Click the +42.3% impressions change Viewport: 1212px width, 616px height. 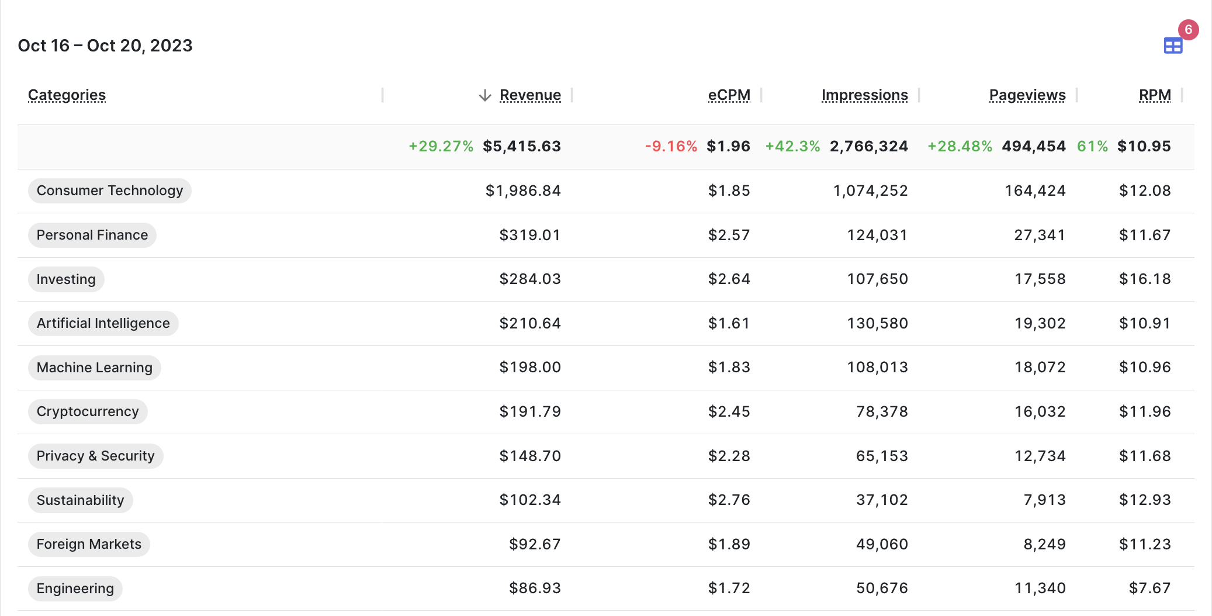(x=793, y=146)
